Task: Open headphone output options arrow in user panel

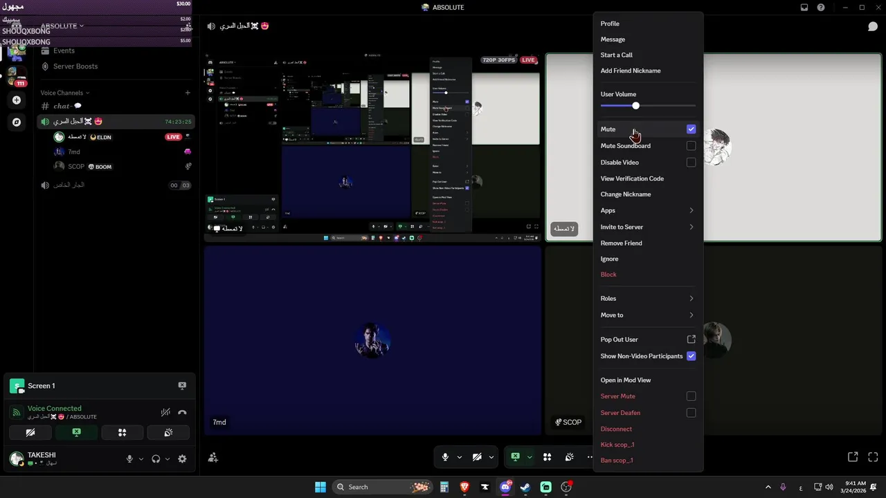Action: [x=168, y=459]
